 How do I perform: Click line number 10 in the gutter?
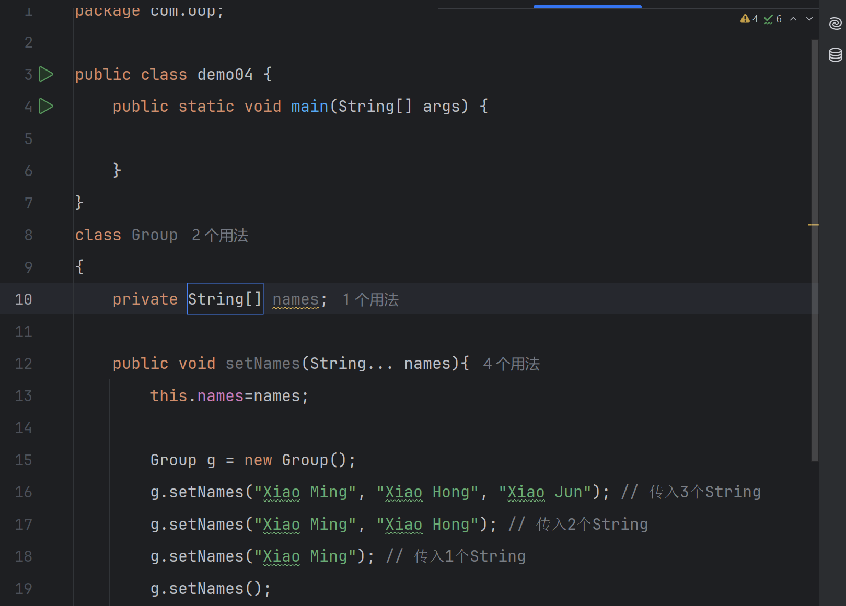tap(24, 299)
